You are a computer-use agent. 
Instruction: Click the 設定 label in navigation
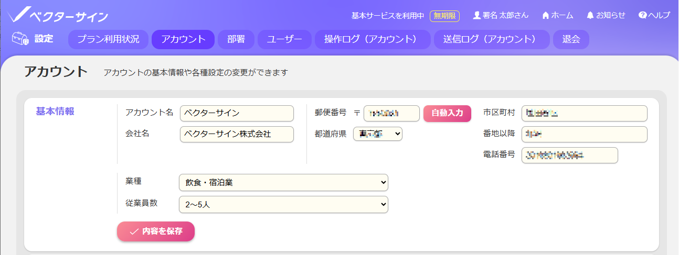pyautogui.click(x=44, y=39)
